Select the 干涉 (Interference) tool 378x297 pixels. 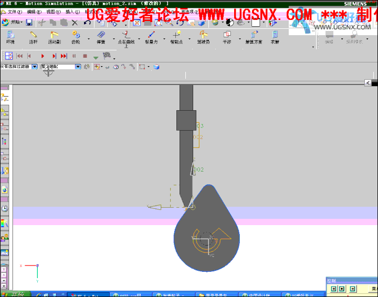point(227,37)
